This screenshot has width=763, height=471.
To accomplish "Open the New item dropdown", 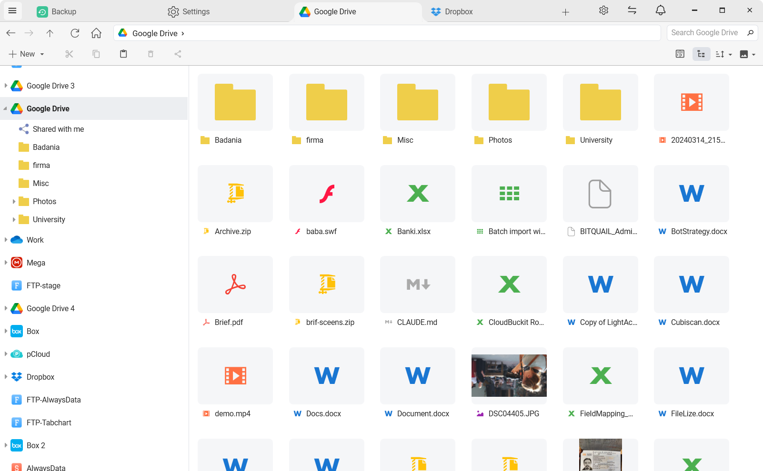I will 27,54.
